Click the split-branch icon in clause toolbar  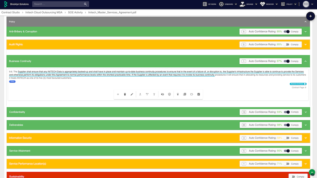tap(147, 94)
